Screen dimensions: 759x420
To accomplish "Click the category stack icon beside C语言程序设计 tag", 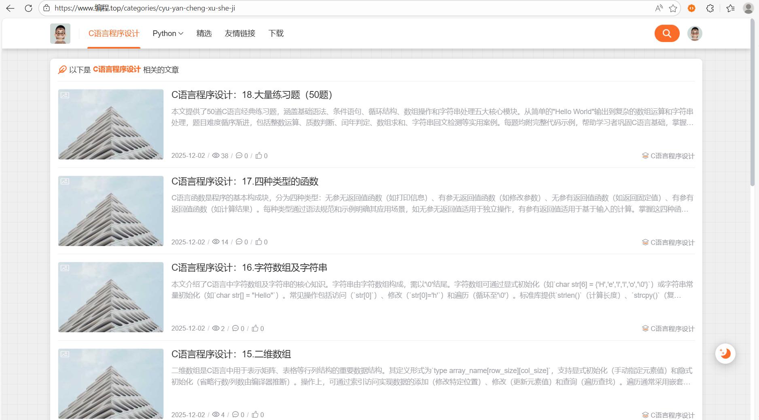I will tap(645, 155).
